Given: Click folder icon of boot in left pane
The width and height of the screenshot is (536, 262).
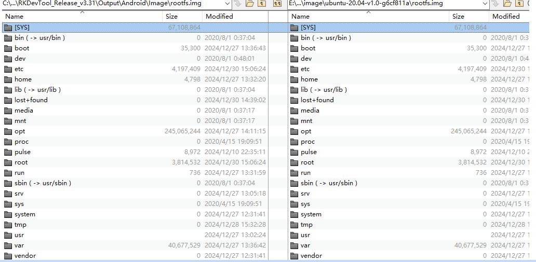Looking at the screenshot, I should coord(8,48).
